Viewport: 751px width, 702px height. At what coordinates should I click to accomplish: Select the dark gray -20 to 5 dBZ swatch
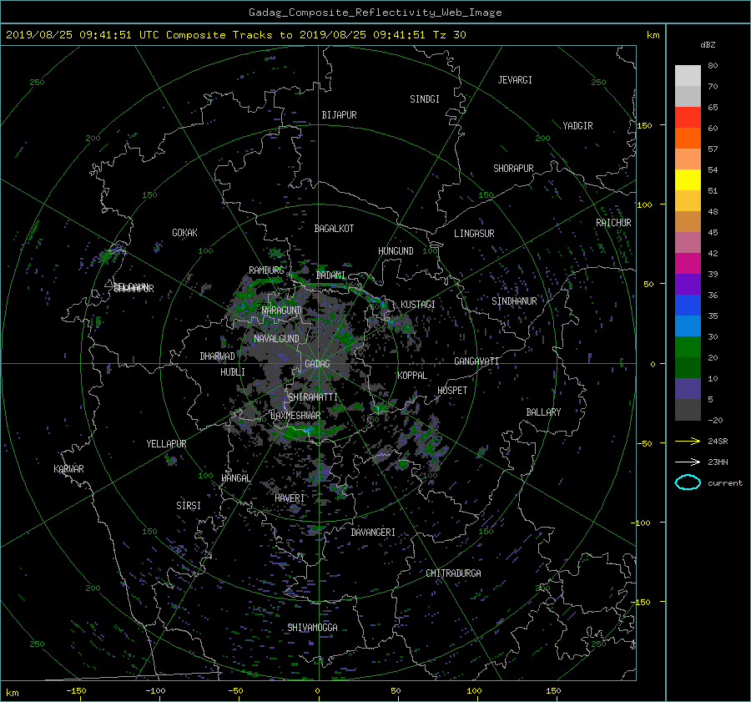pyautogui.click(x=688, y=410)
